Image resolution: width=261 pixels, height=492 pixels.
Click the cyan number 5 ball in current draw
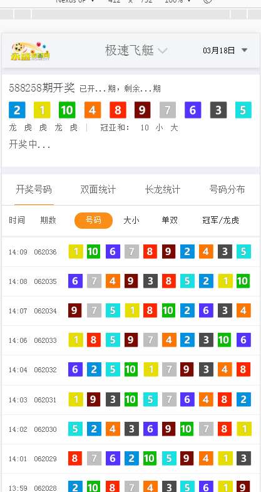[x=243, y=110]
